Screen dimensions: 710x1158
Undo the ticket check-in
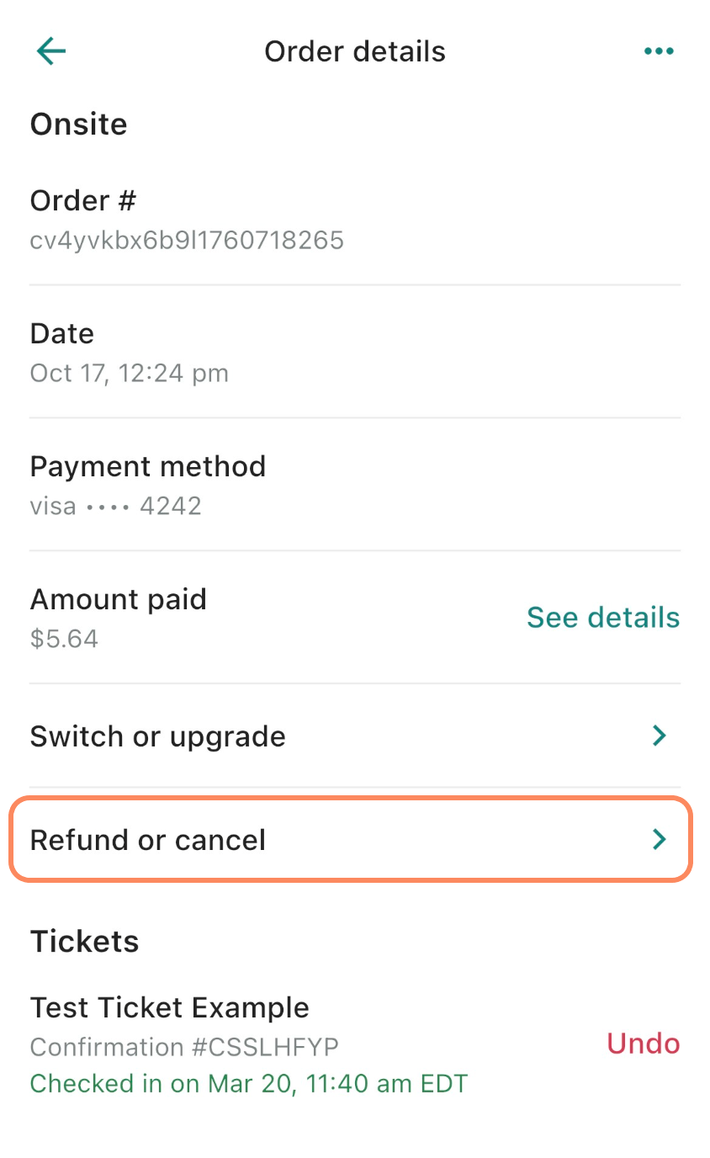(x=643, y=1044)
